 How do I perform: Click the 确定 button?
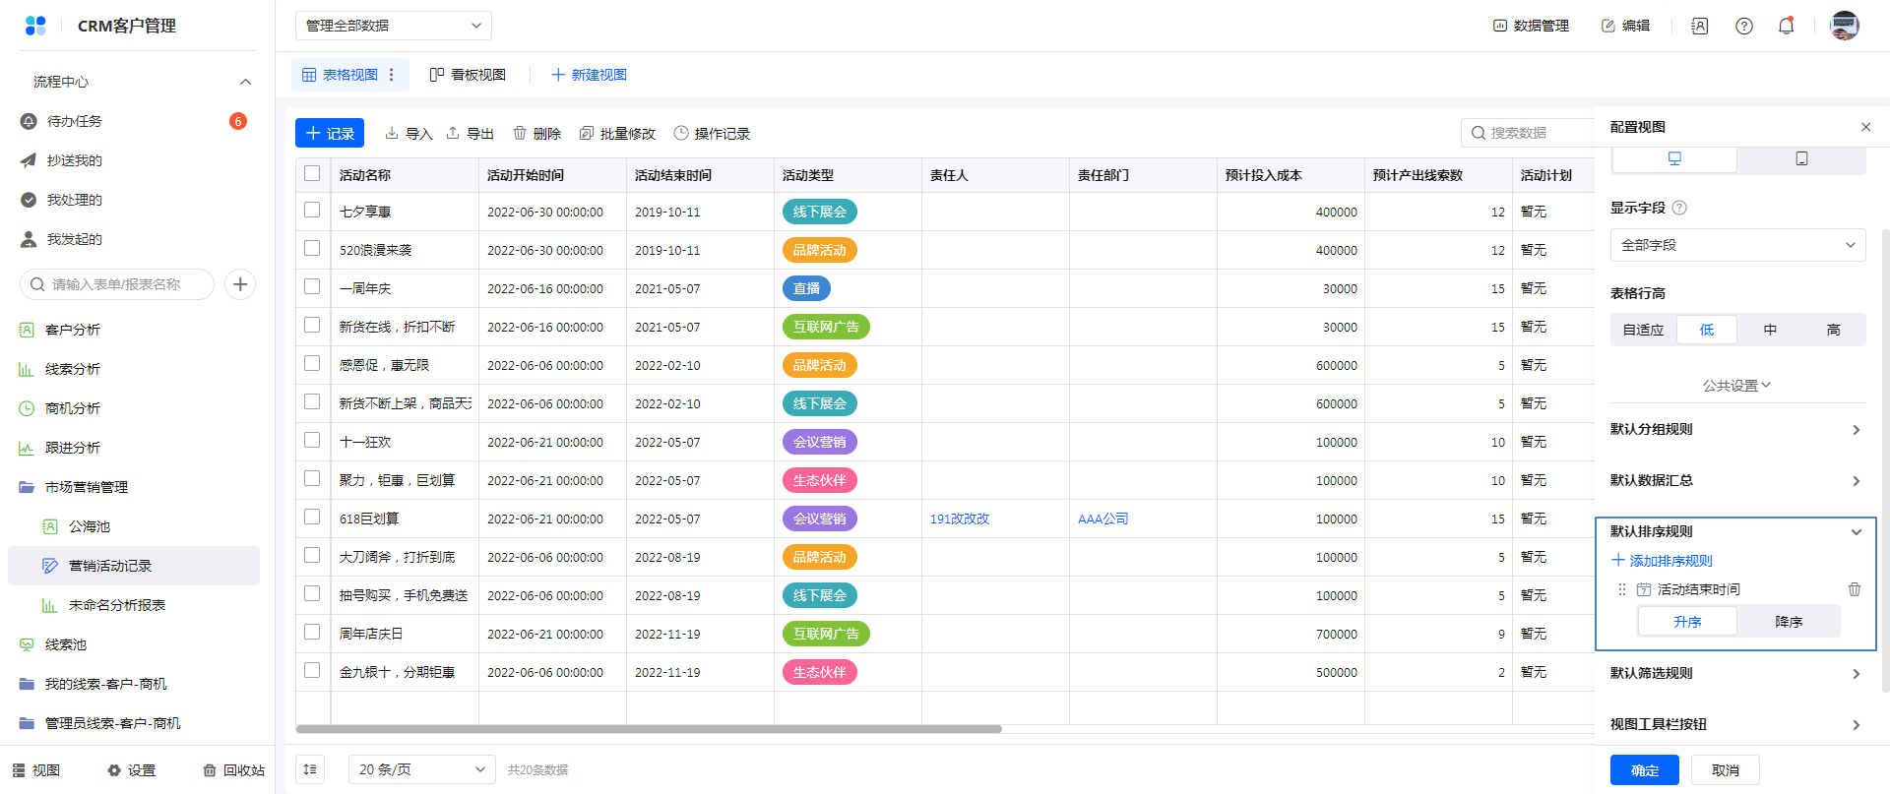tap(1644, 770)
